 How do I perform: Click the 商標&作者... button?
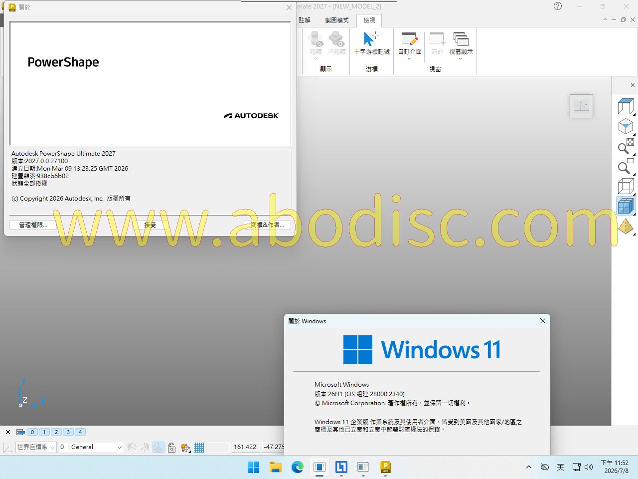coord(267,225)
